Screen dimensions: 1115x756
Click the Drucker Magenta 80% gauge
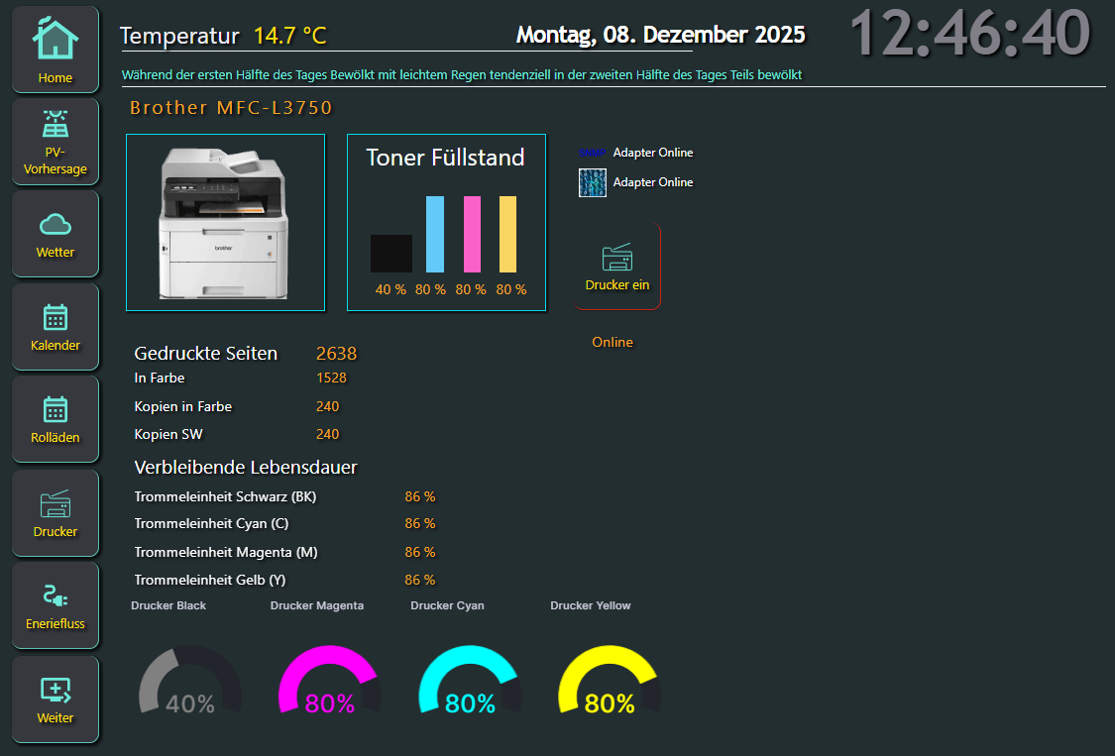coord(329,679)
